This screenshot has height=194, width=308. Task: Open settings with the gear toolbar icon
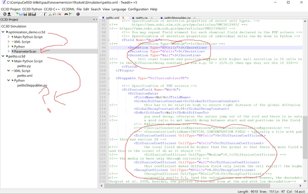tap(78, 14)
